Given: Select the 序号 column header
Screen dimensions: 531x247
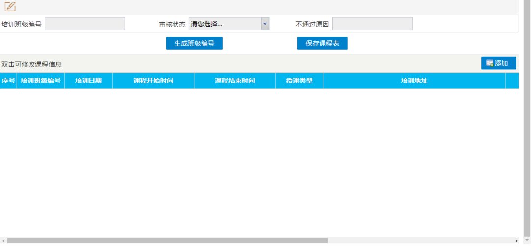Looking at the screenshot, I should coord(8,81).
